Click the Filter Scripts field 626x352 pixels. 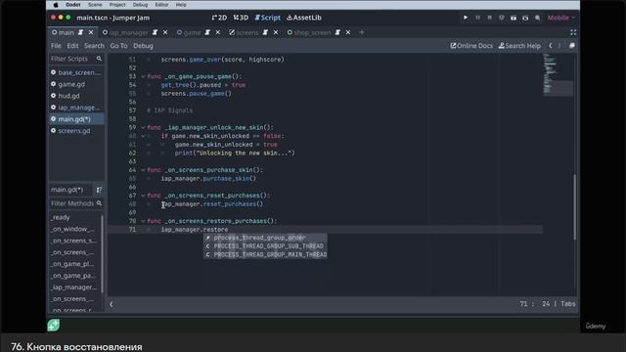[x=76, y=59]
